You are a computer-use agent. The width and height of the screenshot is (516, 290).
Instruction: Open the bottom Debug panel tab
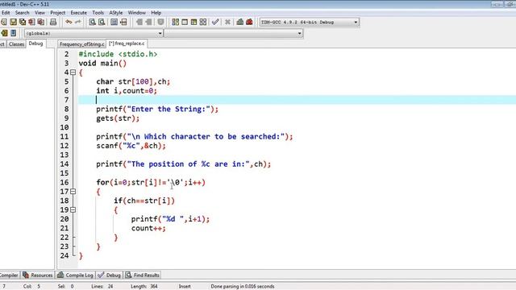coord(110,275)
